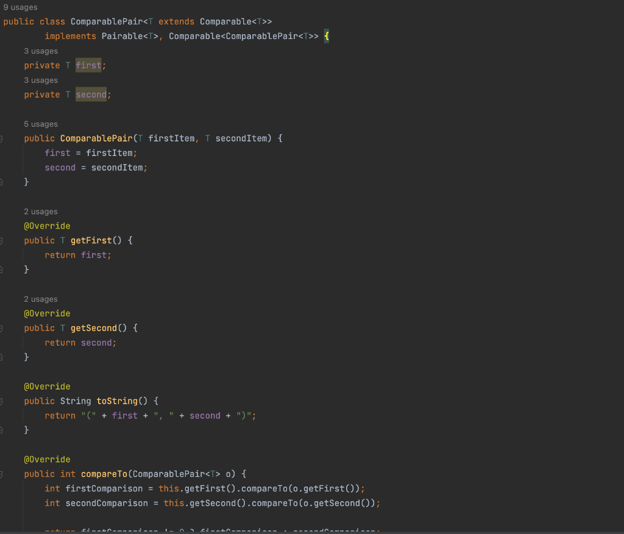Open the '9 usages' hint above class declaration

tap(20, 7)
